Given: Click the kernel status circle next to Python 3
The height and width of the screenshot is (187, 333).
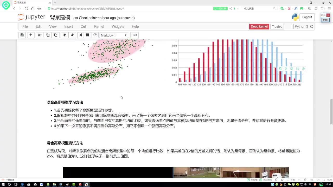Looking at the screenshot, I should click(x=312, y=26).
